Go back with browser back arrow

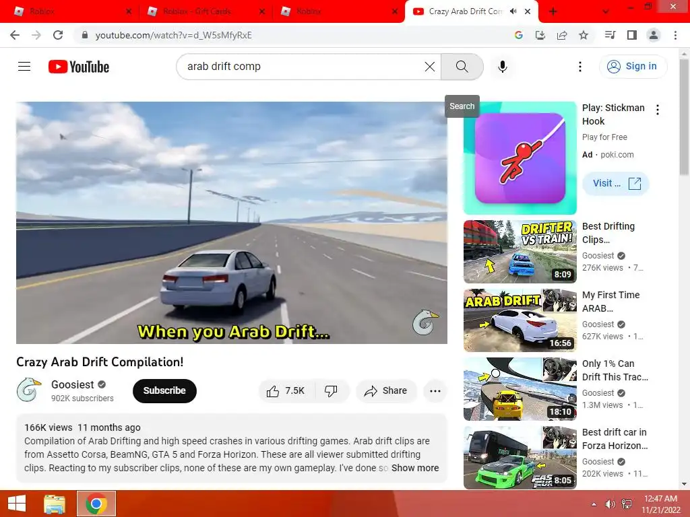coord(15,35)
